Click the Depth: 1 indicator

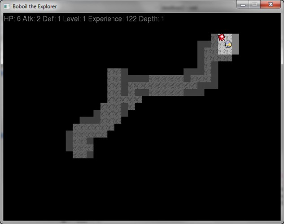click(151, 19)
